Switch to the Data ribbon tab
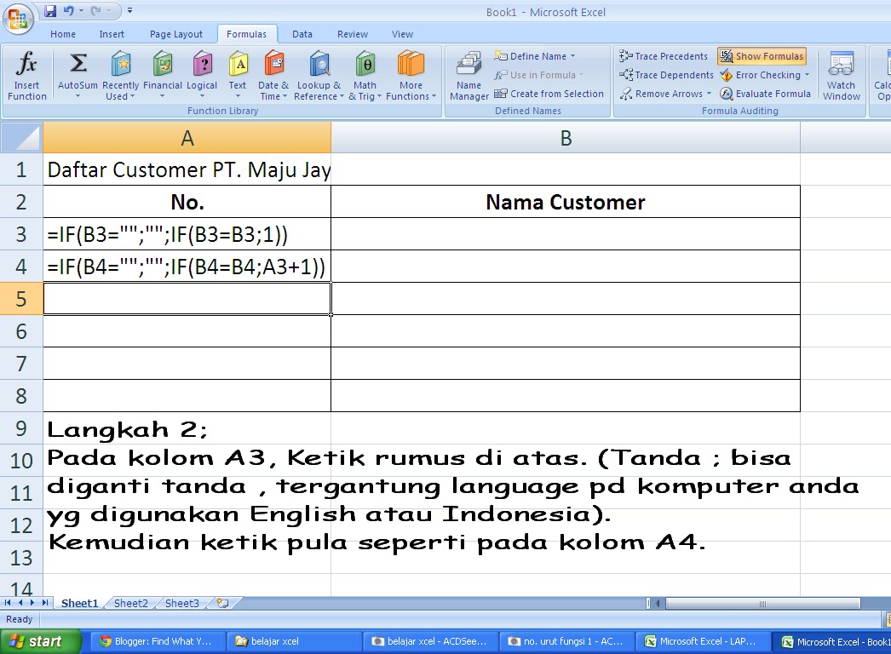The height and width of the screenshot is (654, 891). (302, 34)
